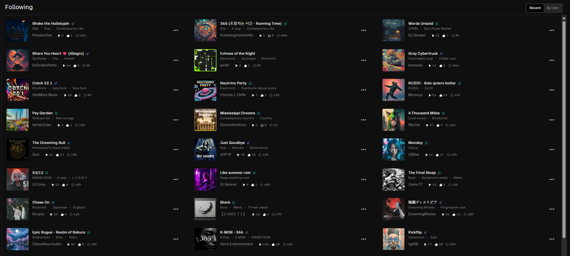Click the thumbs-up icon on K-MOB - 365
The width and height of the screenshot is (570, 256).
pyautogui.click(x=273, y=244)
